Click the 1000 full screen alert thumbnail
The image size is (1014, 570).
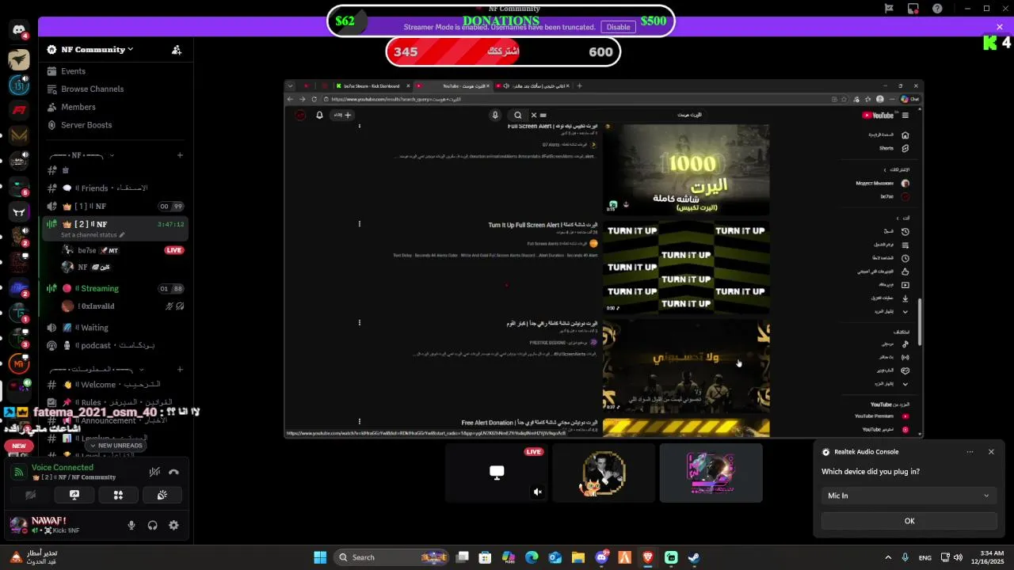click(x=686, y=169)
